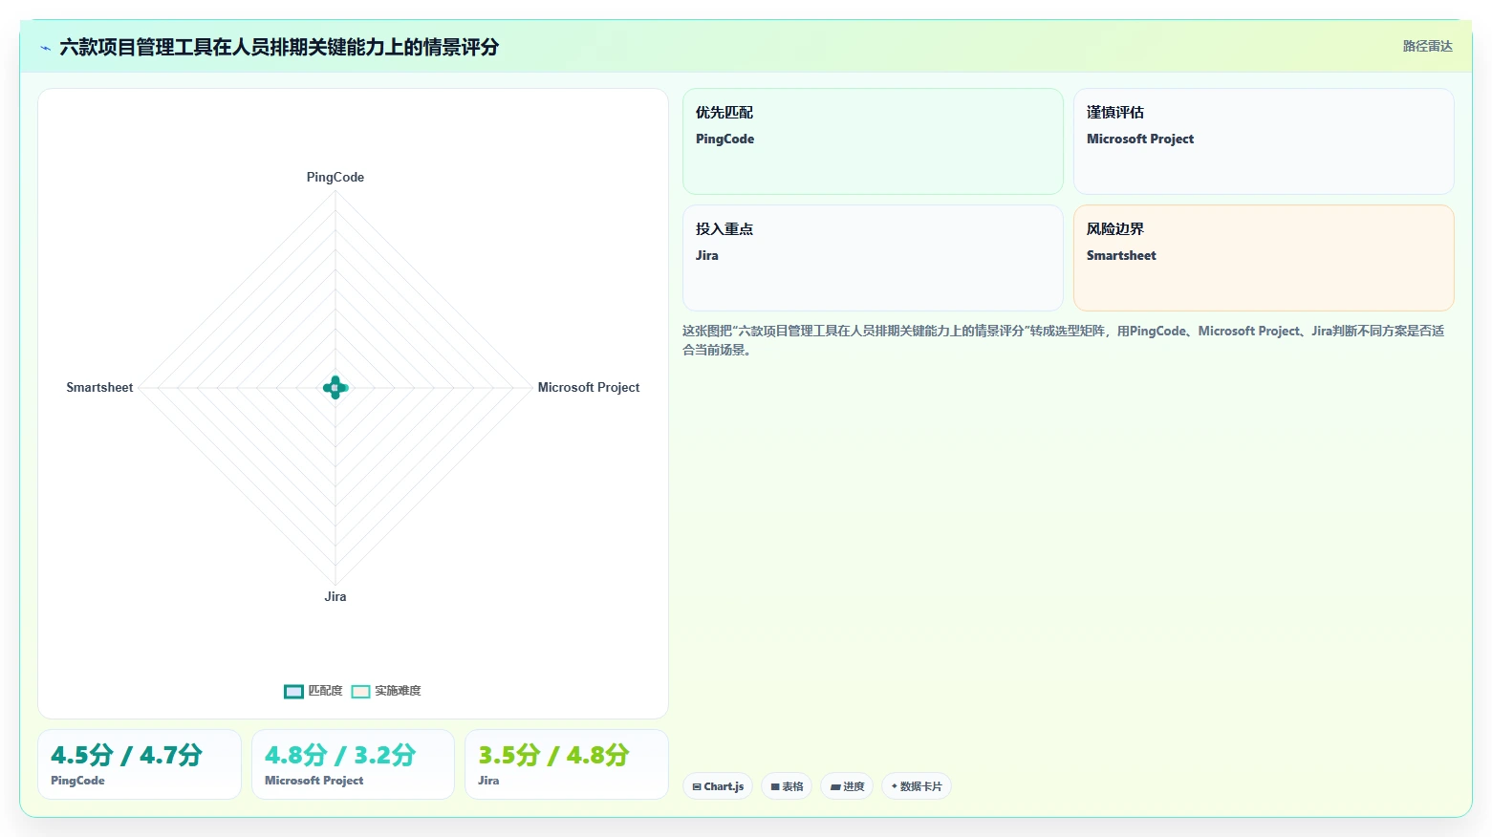Click the description paragraph starting 这张图把
The image size is (1492, 837).
pyautogui.click(x=1063, y=340)
